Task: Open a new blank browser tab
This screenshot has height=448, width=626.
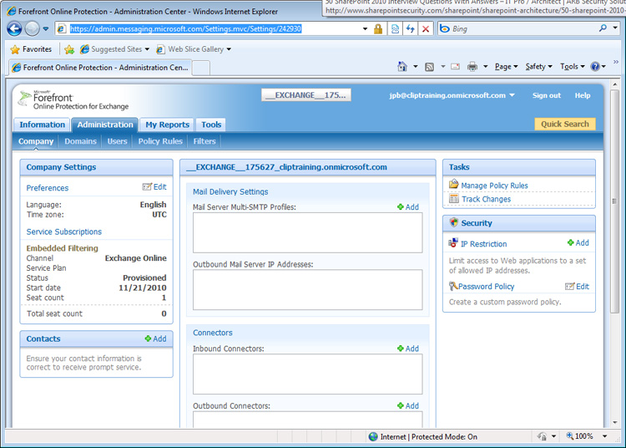Action: 201,68
